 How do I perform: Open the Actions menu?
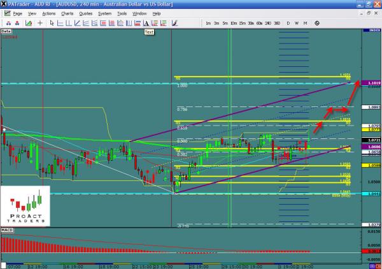48,13
